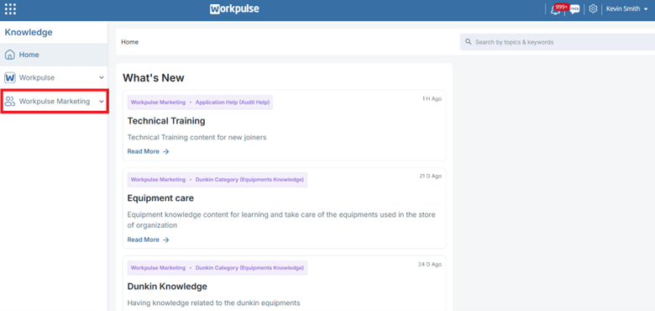
Task: Click the 21 D Ago timestamp
Action: (x=431, y=177)
